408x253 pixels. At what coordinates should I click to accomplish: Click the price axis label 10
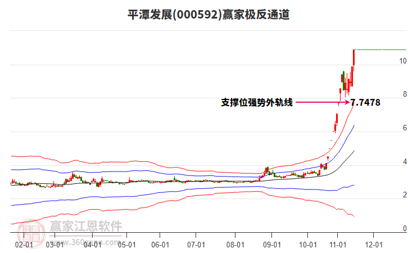click(403, 61)
